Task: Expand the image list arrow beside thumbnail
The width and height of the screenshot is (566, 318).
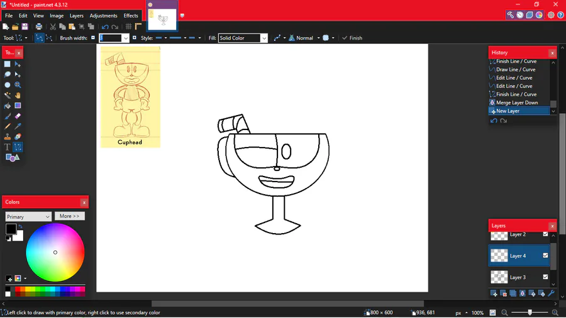Action: point(182,16)
